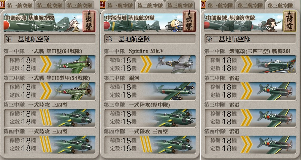
Task: Toggle the 出撃 sign on first air corps
Action: [89, 21]
